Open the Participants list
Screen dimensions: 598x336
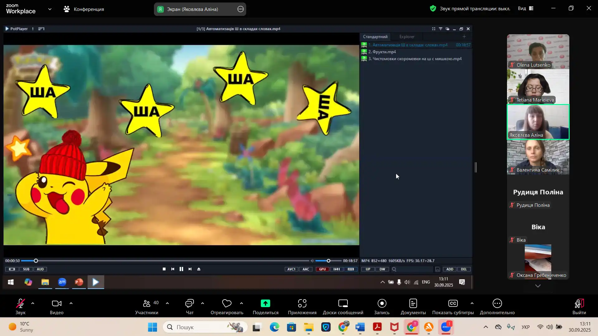pyautogui.click(x=147, y=307)
